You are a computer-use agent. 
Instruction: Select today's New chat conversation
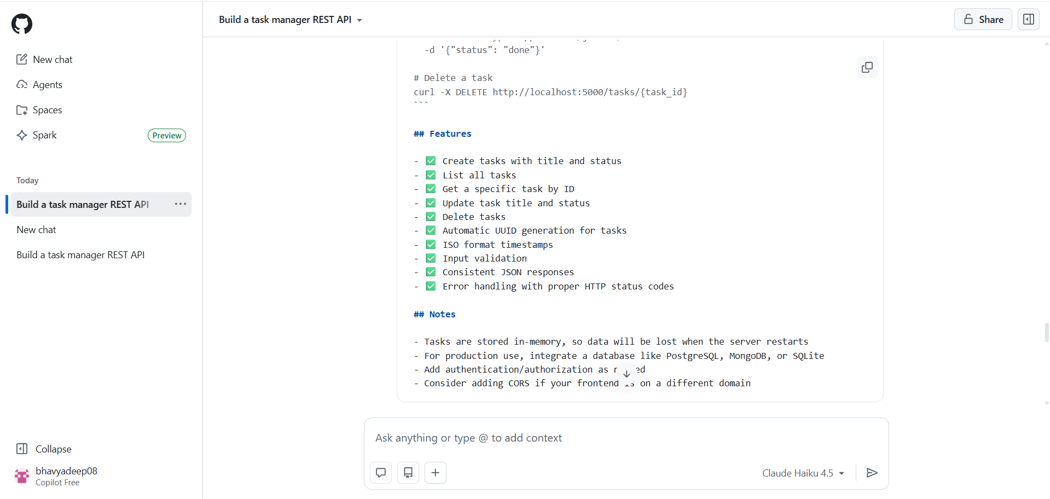click(36, 229)
